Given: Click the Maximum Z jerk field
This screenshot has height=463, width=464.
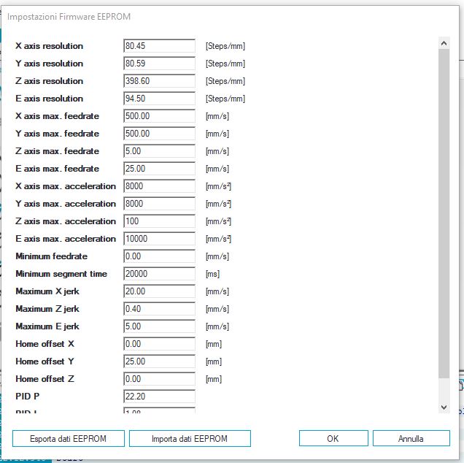Looking at the screenshot, I should (x=159, y=309).
